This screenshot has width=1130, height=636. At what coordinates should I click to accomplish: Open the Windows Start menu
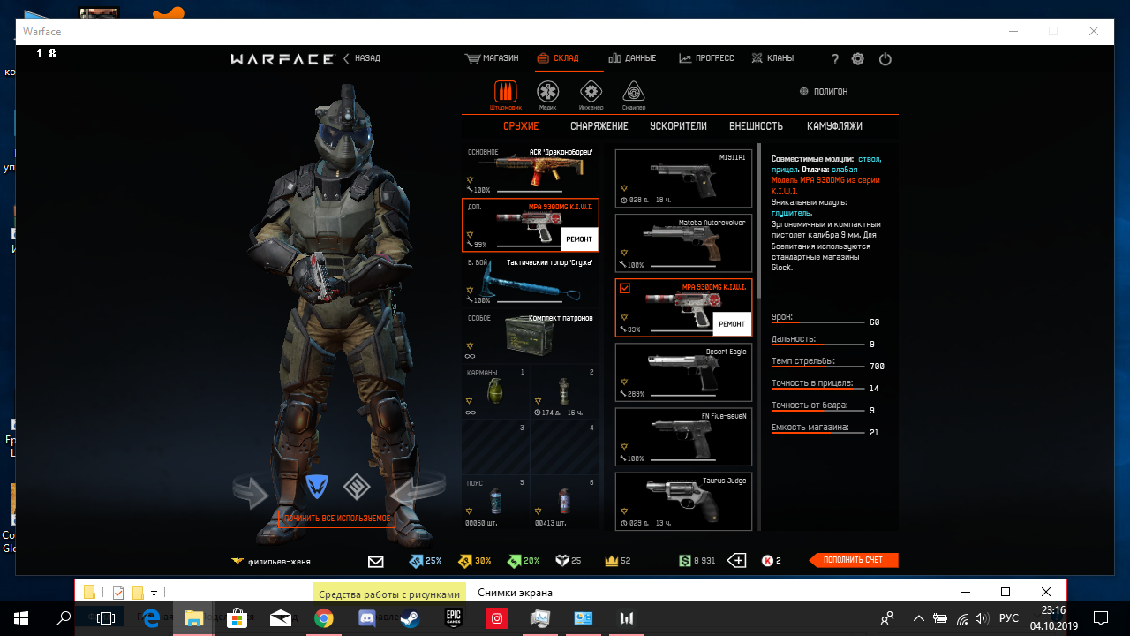coord(21,618)
